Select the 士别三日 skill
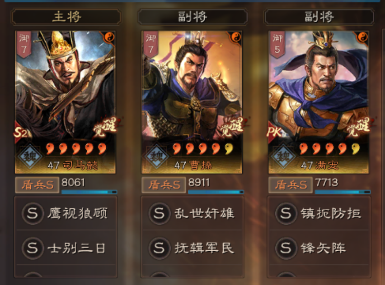Screen dimensions: 385x285 tap(66, 248)
